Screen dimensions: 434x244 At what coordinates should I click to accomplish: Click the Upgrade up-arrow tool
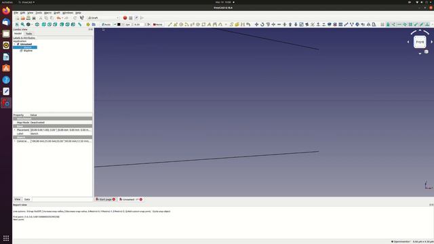[290, 24]
